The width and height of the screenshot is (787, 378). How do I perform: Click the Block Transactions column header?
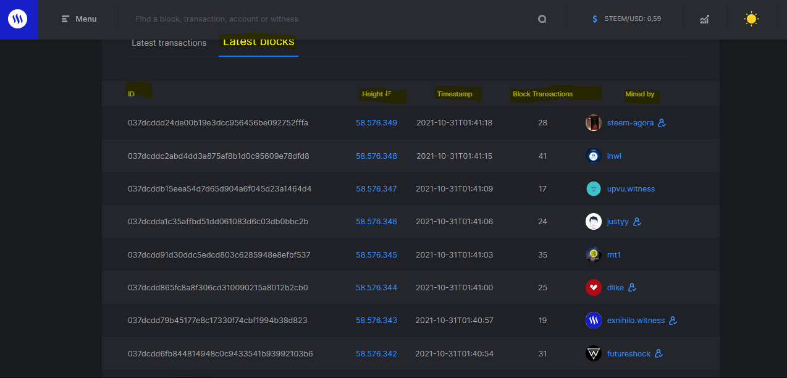[542, 94]
